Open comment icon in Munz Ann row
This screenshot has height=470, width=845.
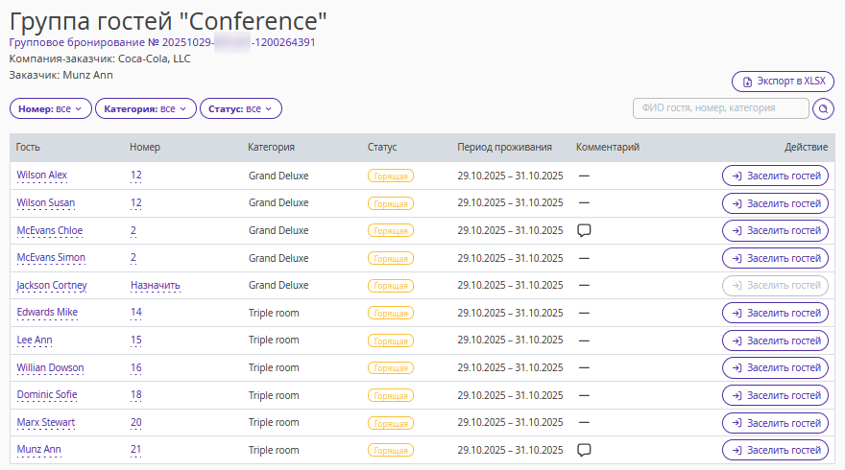pos(583,450)
